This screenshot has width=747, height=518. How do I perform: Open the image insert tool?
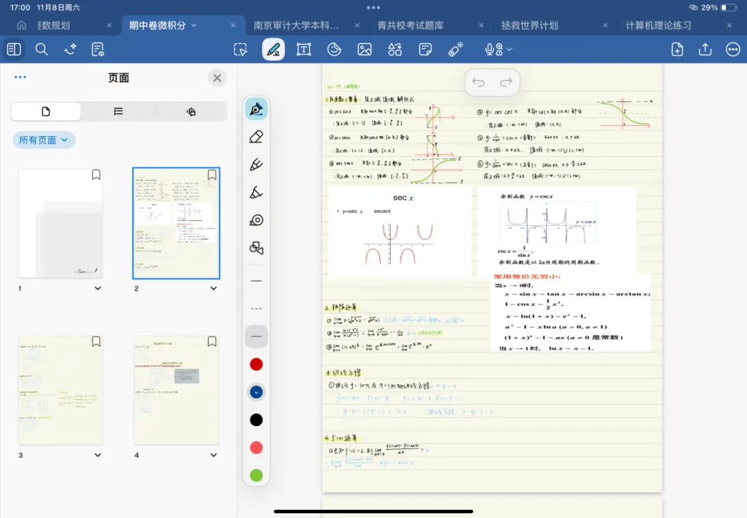coord(365,49)
